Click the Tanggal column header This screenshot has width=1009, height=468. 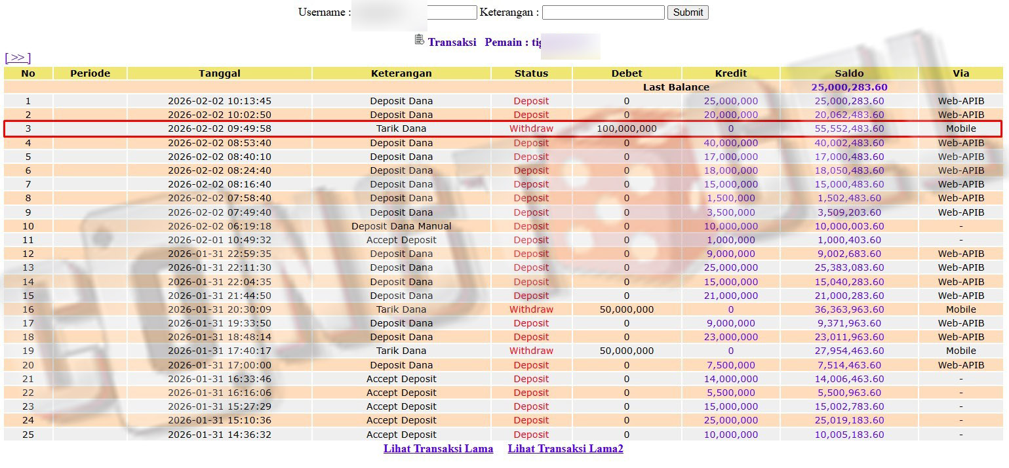point(220,73)
